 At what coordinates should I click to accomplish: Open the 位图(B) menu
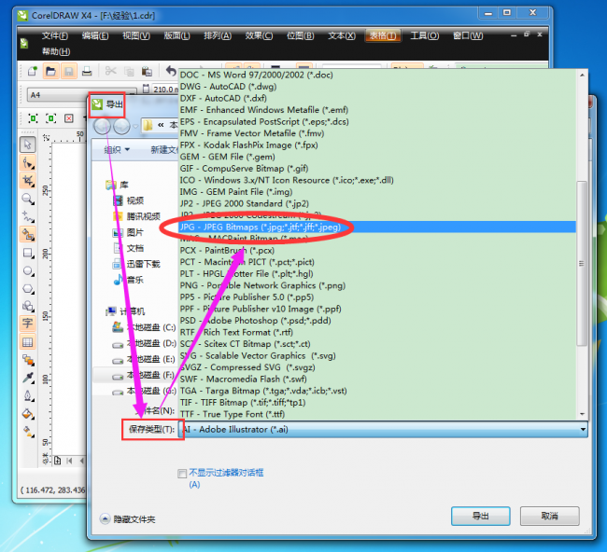(x=301, y=36)
